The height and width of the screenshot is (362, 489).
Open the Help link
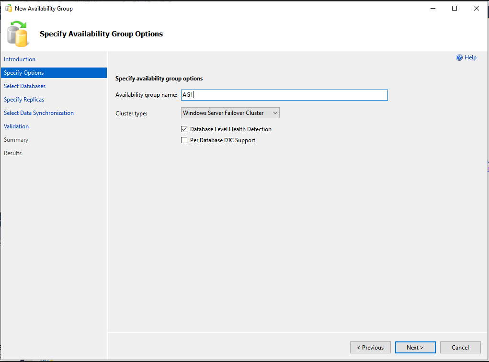pos(470,57)
